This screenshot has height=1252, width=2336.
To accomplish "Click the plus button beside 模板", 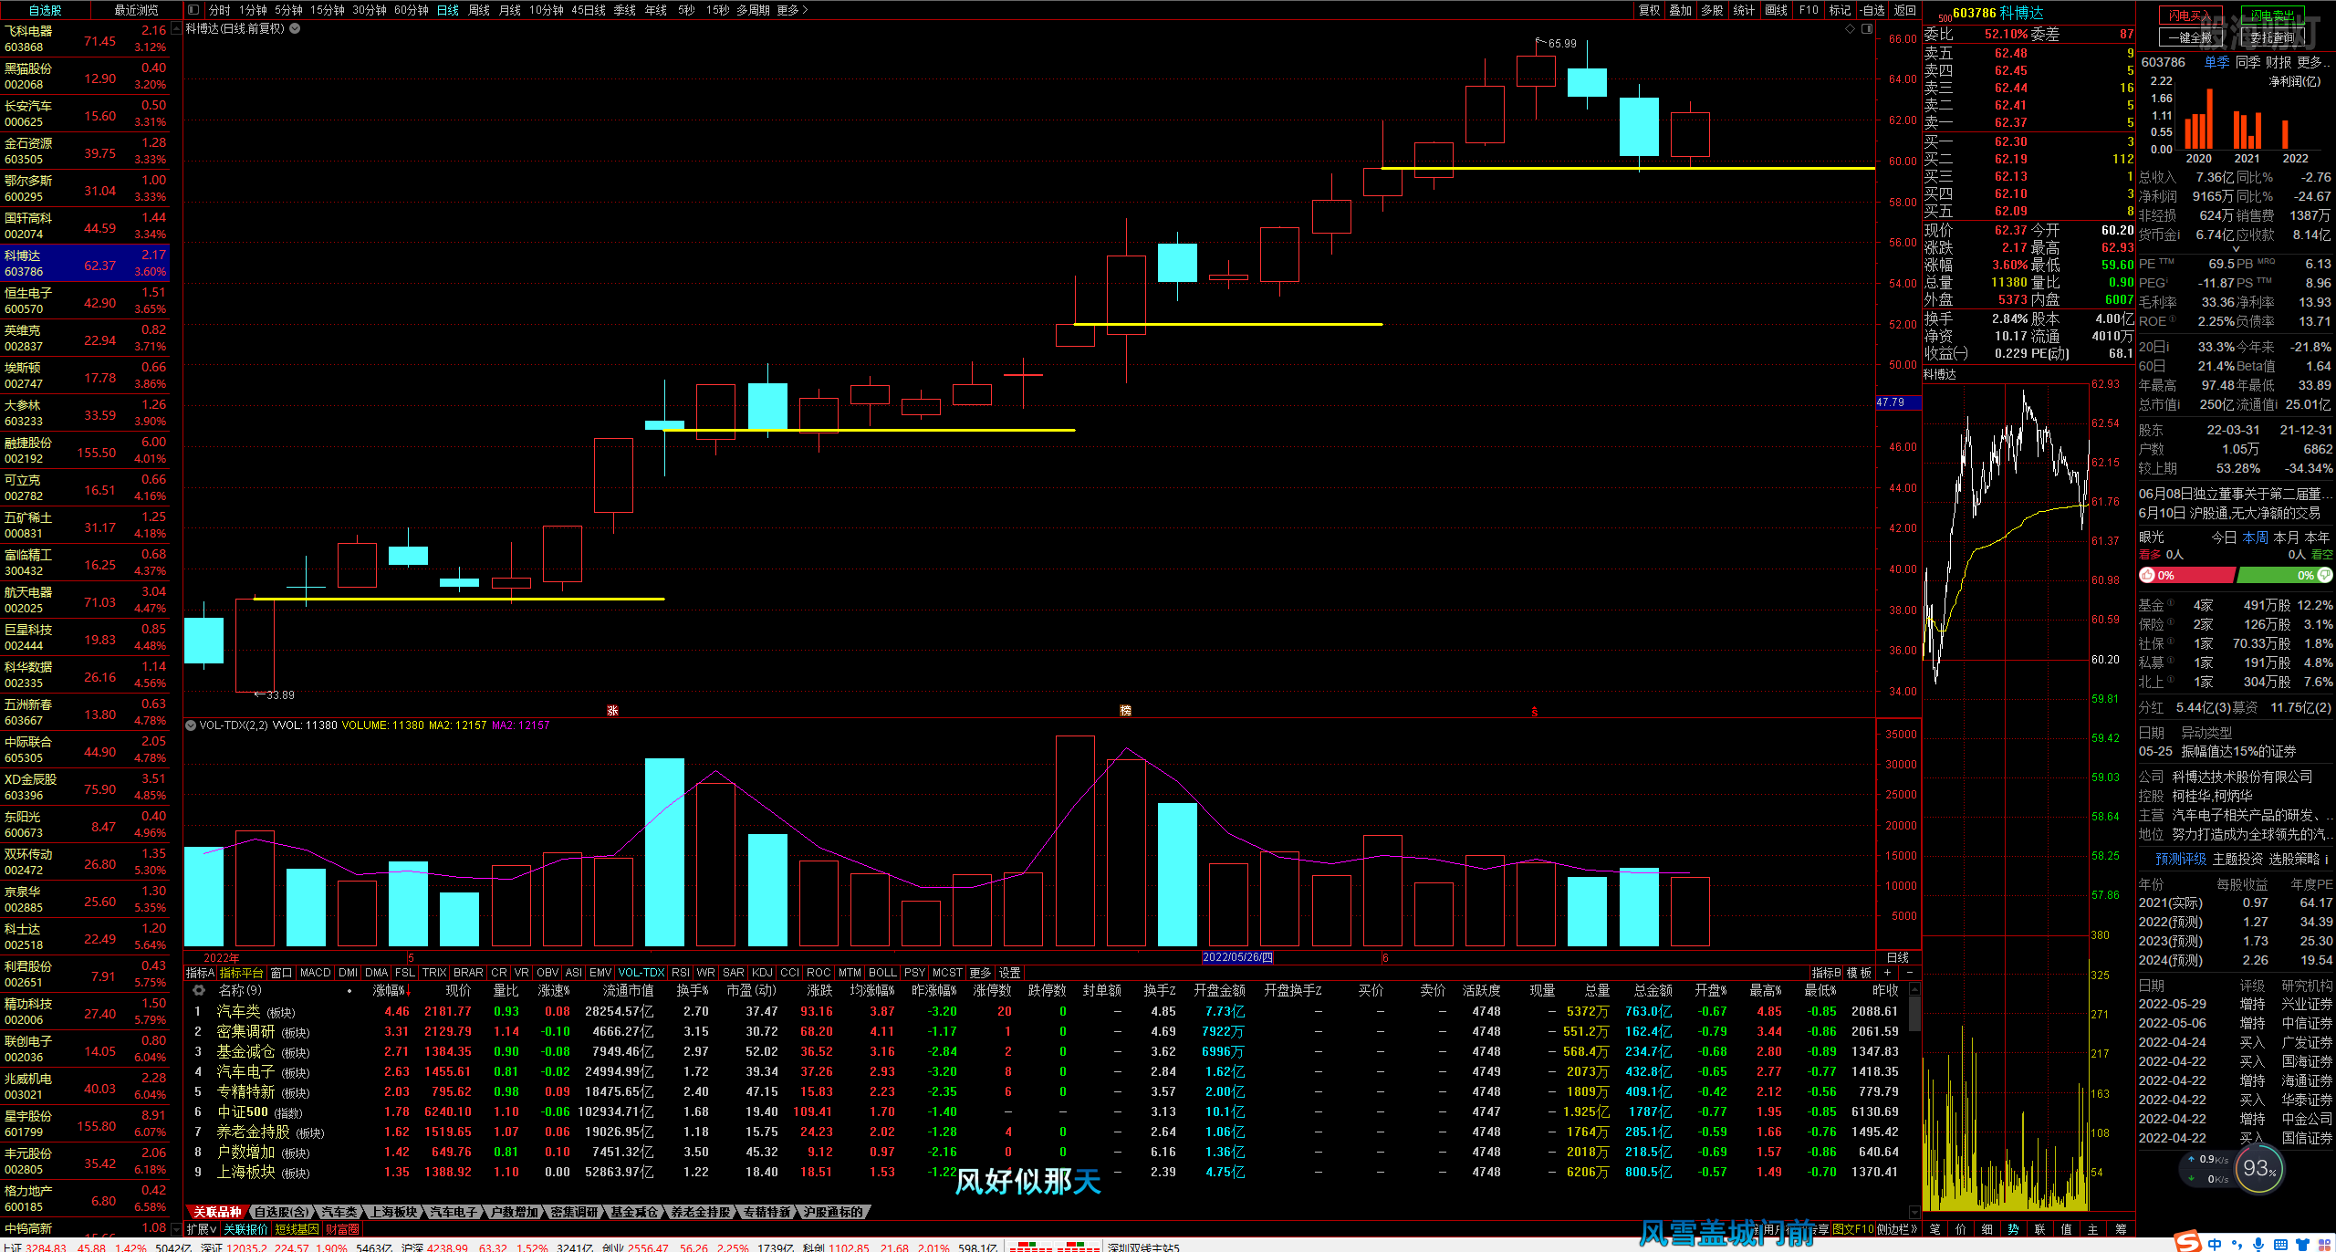I will [x=1887, y=973].
